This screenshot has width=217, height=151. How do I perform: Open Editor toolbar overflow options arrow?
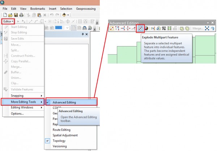[97, 23]
